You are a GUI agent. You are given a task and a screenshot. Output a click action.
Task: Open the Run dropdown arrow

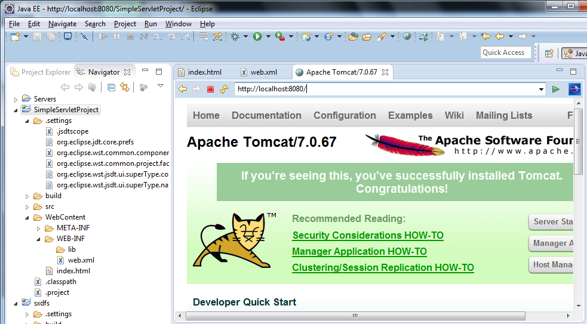(268, 36)
